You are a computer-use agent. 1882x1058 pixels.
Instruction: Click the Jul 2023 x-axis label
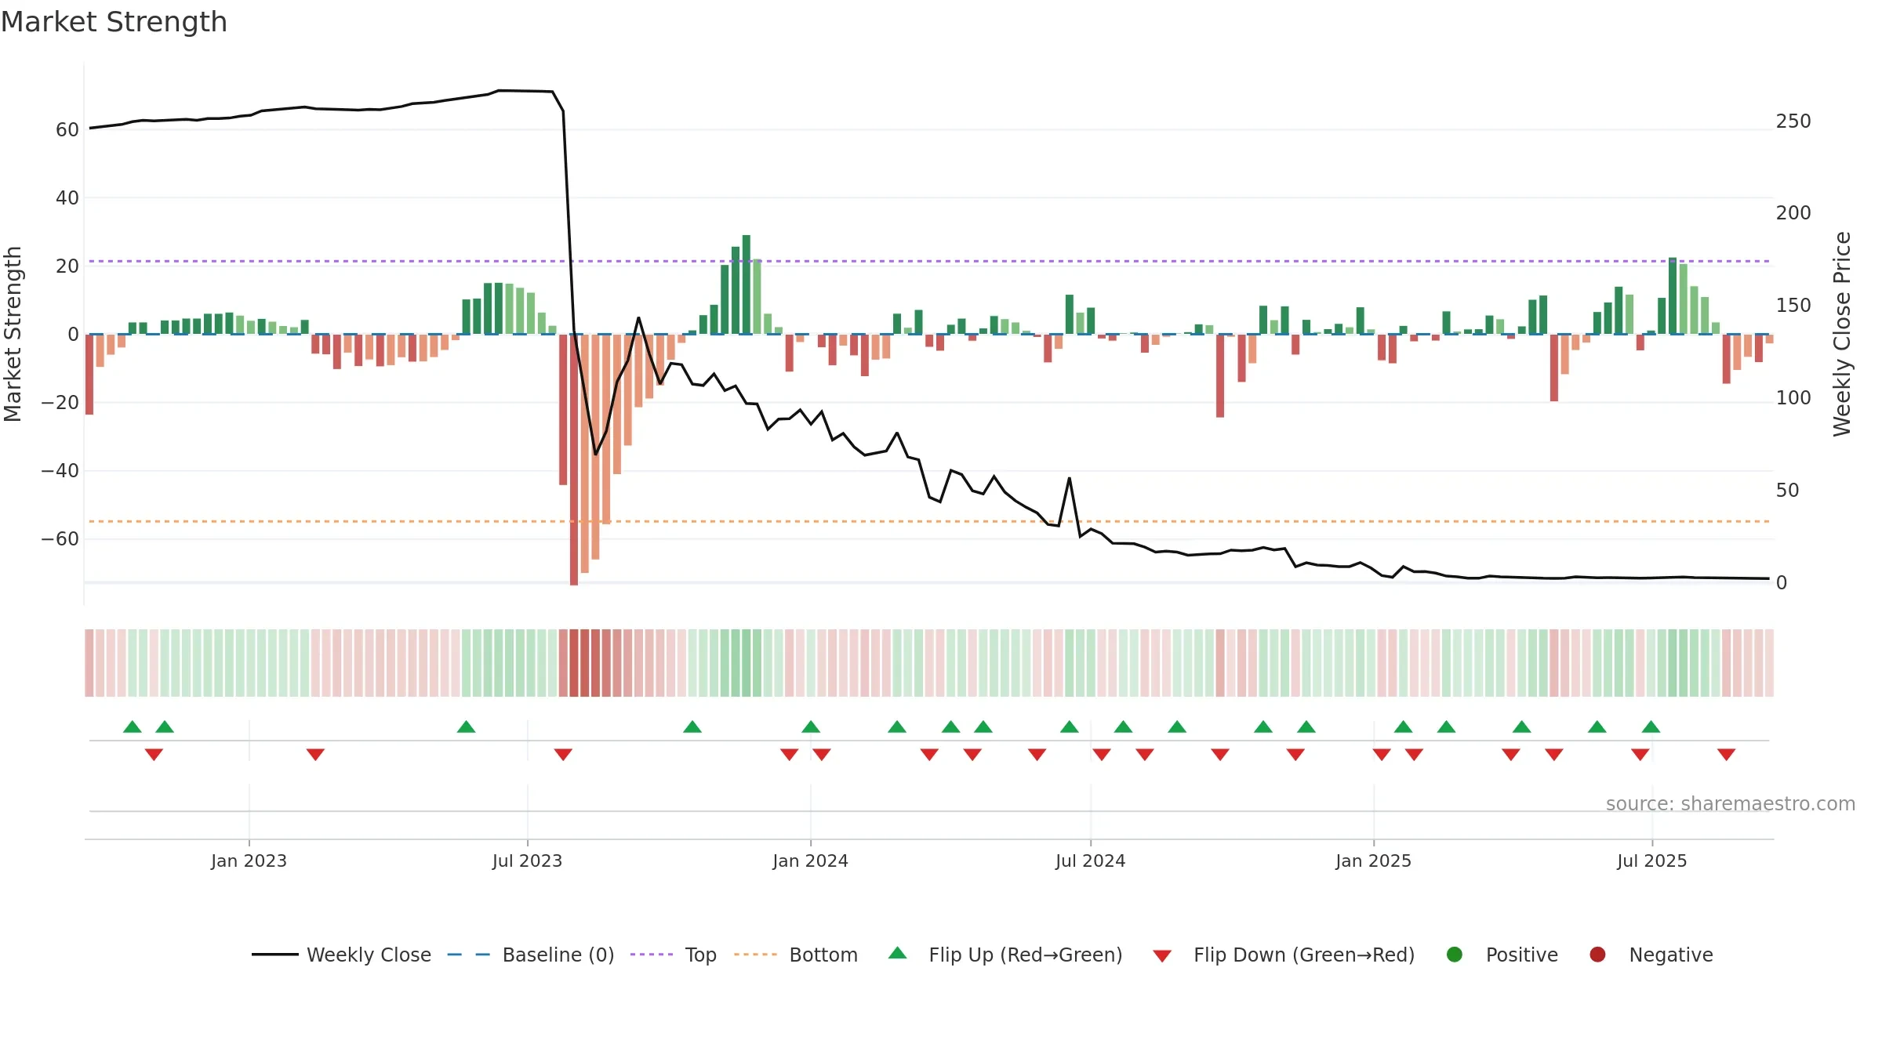(x=527, y=861)
